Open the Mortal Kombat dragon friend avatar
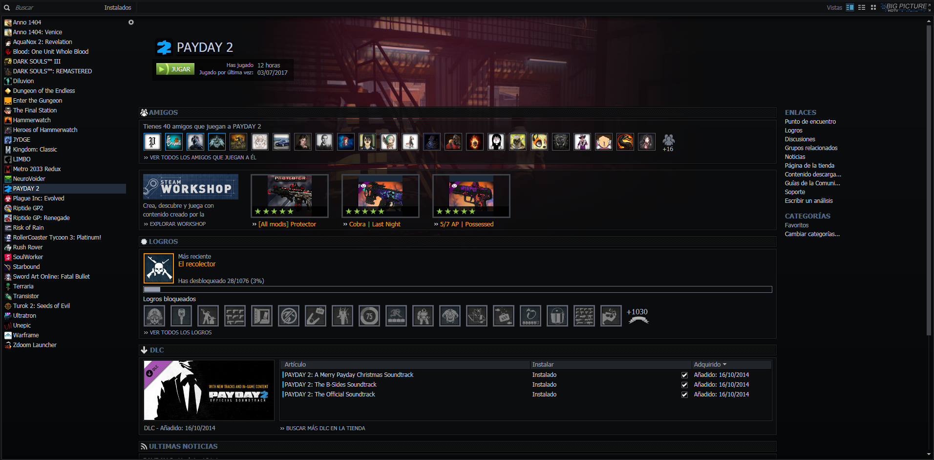Image resolution: width=934 pixels, height=460 pixels. pyautogui.click(x=625, y=142)
